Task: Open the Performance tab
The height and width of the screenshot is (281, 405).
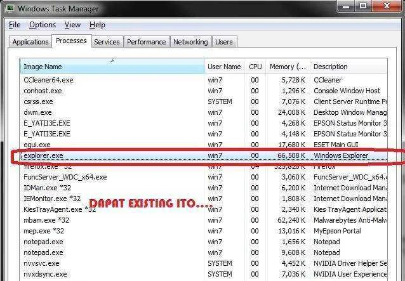Action: tap(147, 42)
